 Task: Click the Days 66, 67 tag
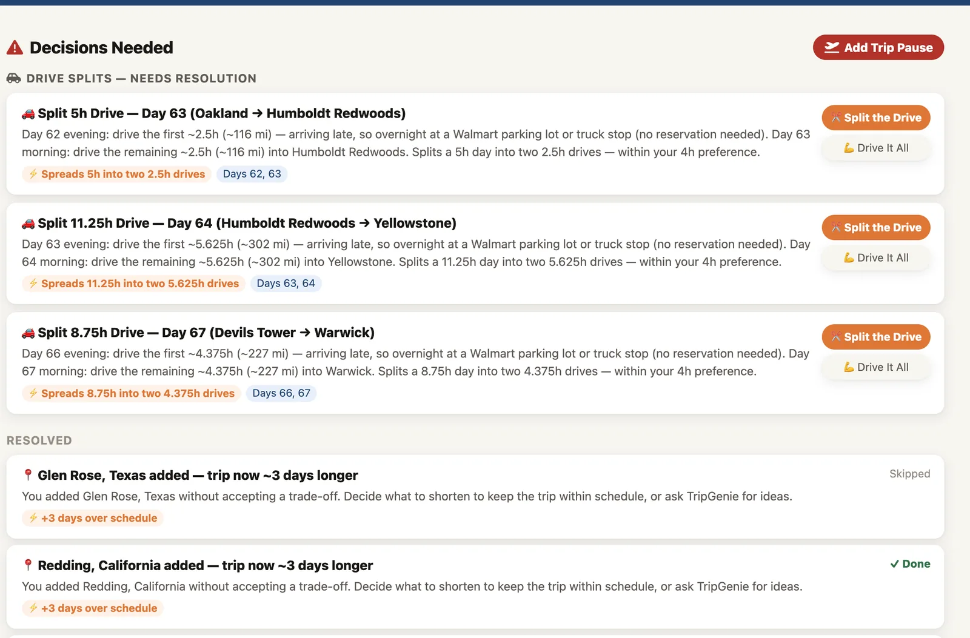[x=281, y=393]
